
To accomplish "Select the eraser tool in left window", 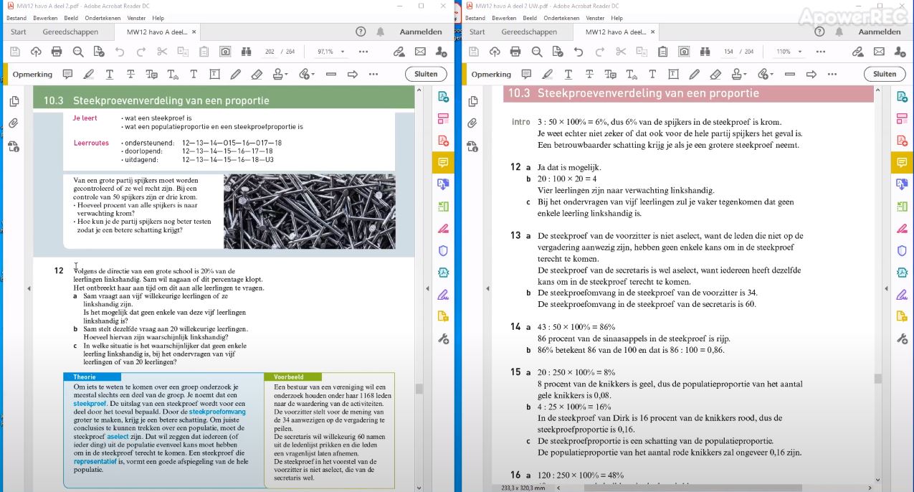I will [x=257, y=74].
